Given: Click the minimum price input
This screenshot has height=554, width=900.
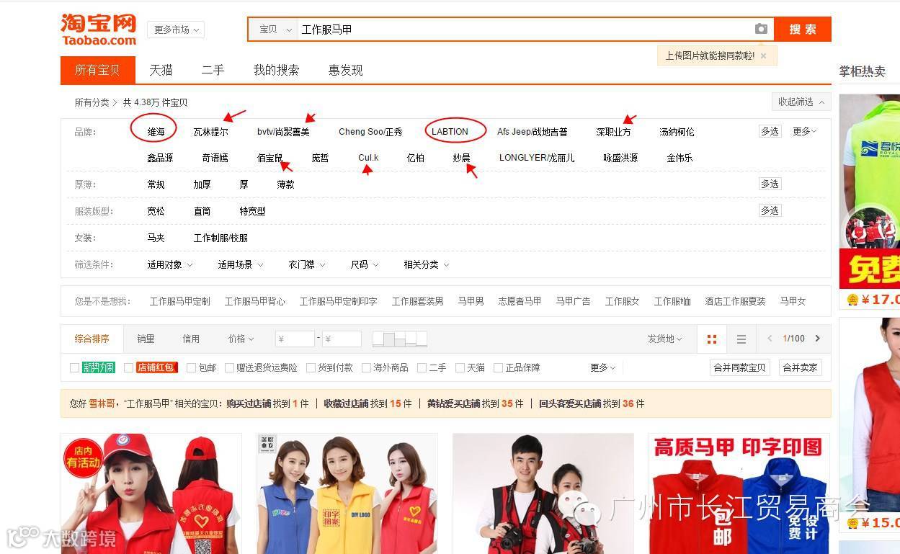Looking at the screenshot, I should tap(295, 339).
